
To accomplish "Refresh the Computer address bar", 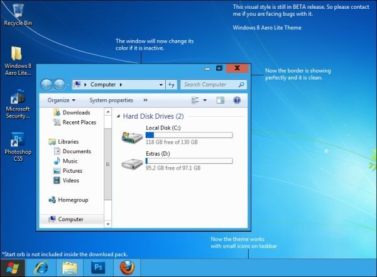I will pos(171,85).
